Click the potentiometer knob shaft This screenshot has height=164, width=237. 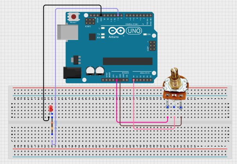(x=175, y=75)
